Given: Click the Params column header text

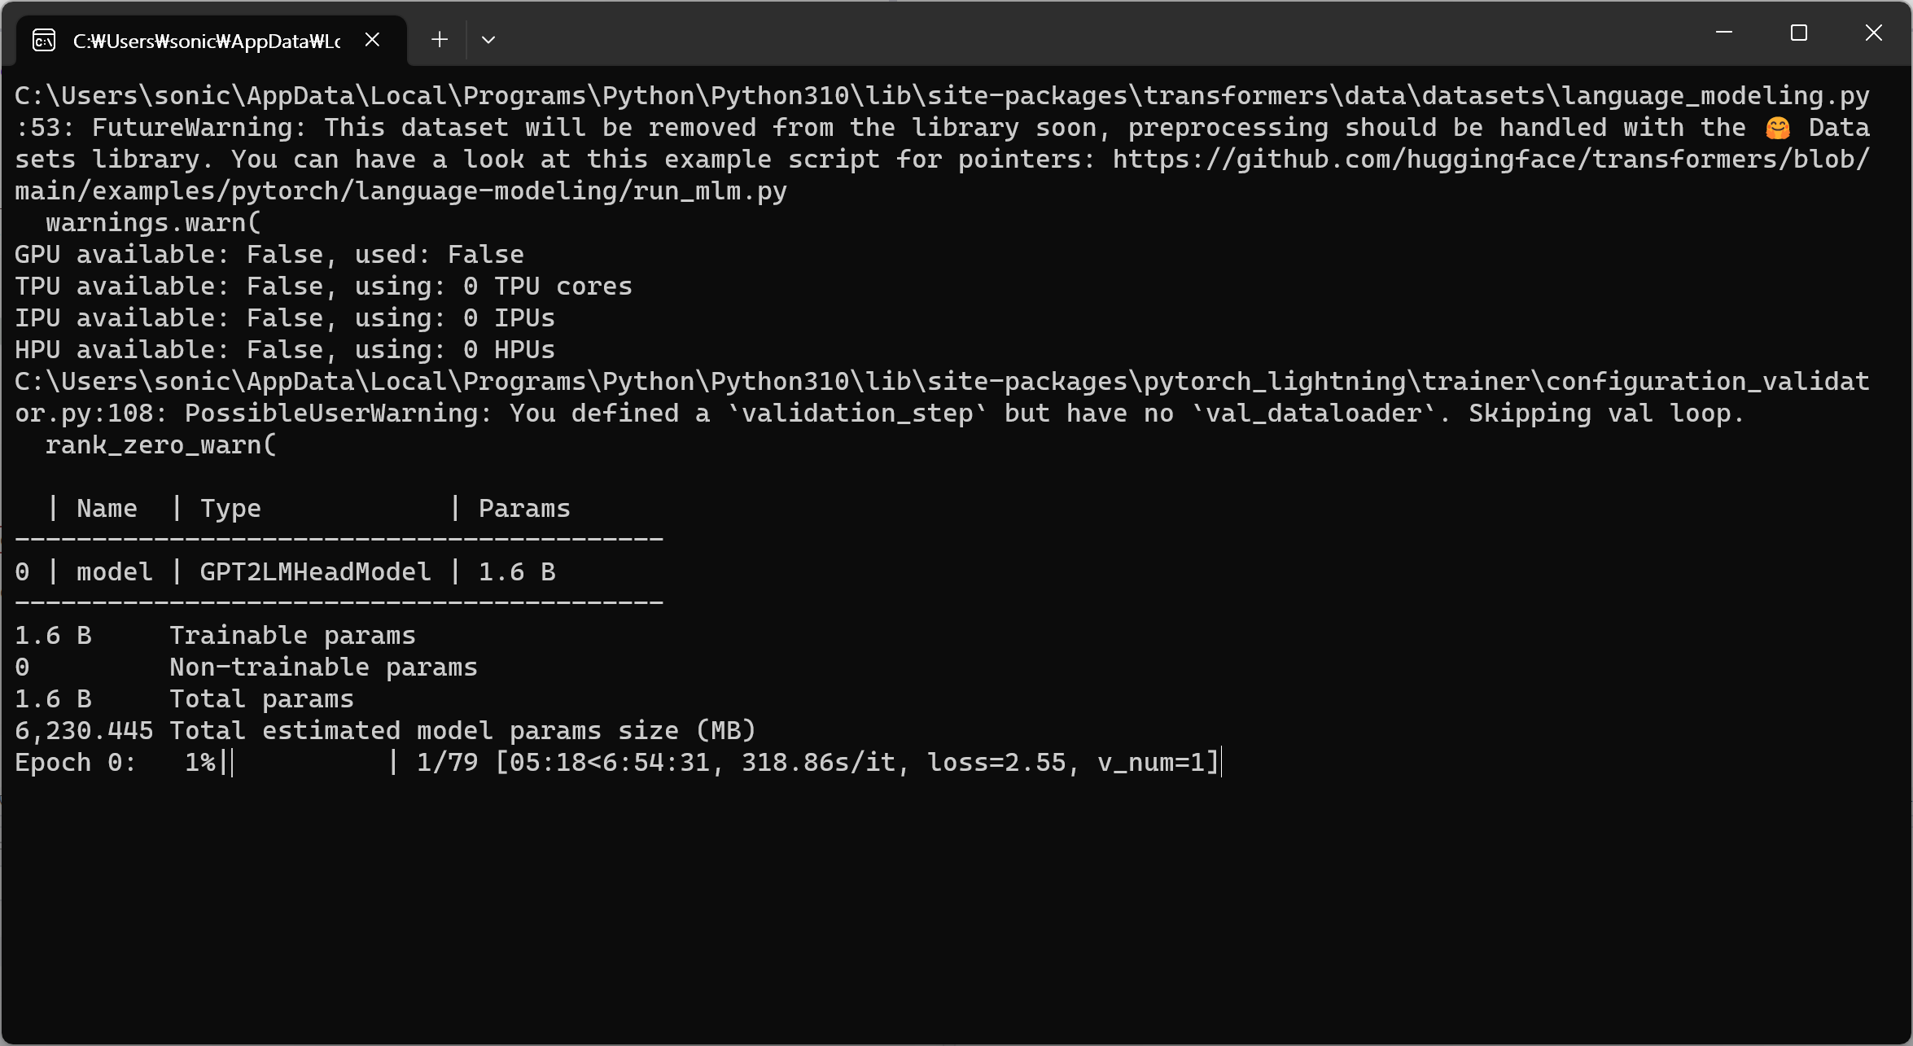Looking at the screenshot, I should pos(524,509).
